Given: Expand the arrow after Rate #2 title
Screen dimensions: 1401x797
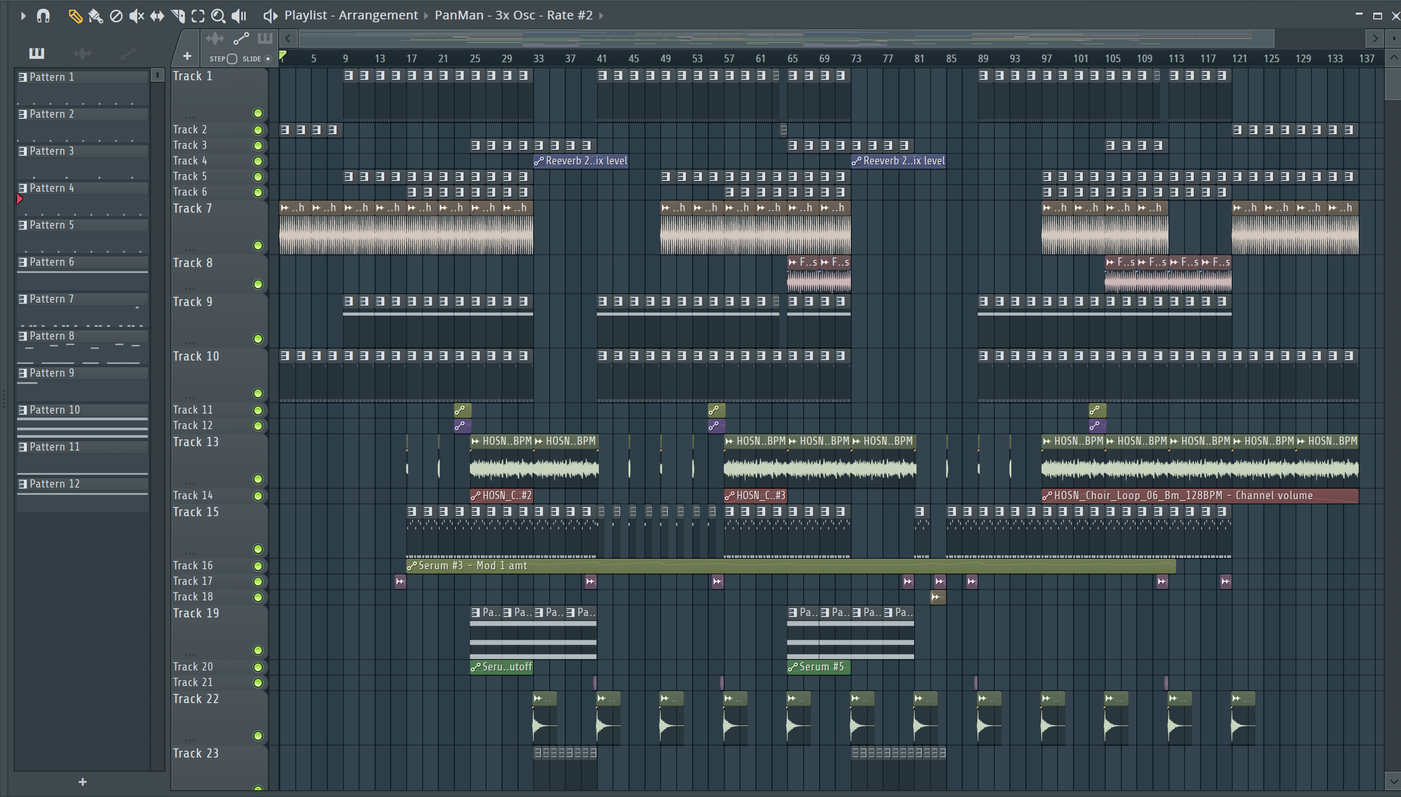Looking at the screenshot, I should 601,16.
